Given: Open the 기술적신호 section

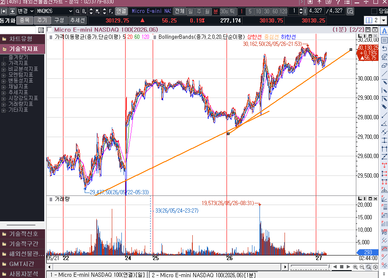Looking at the screenshot, I should [22, 233].
